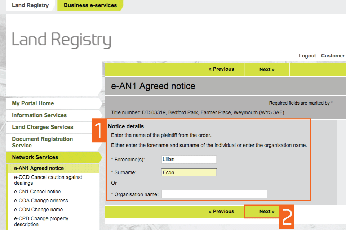Open e-CPD Change property description
The height and width of the screenshot is (230, 346).
(41, 221)
